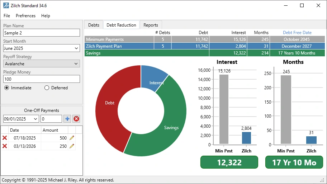Click the 250 amount cell
327x184 pixels.
[54, 146]
